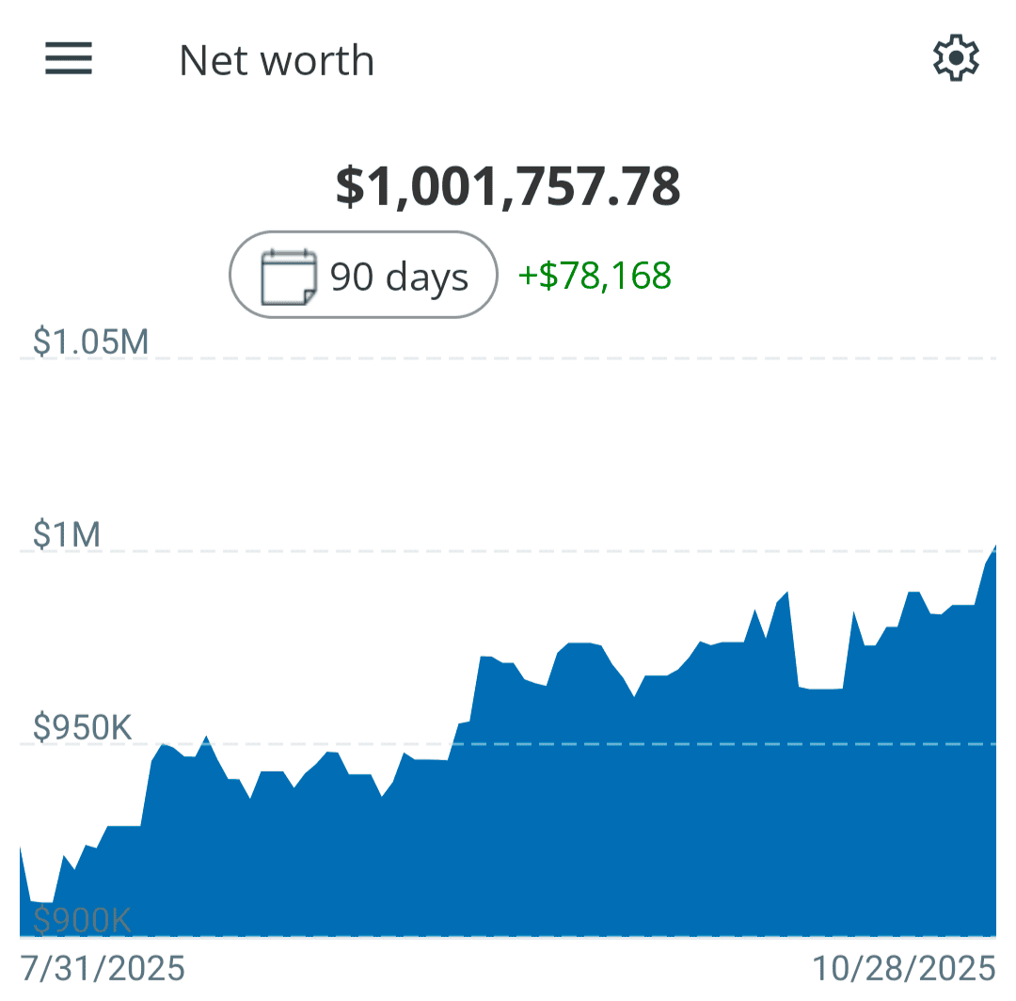Open the hamburger navigation menu
The image size is (1016, 1001).
(69, 59)
